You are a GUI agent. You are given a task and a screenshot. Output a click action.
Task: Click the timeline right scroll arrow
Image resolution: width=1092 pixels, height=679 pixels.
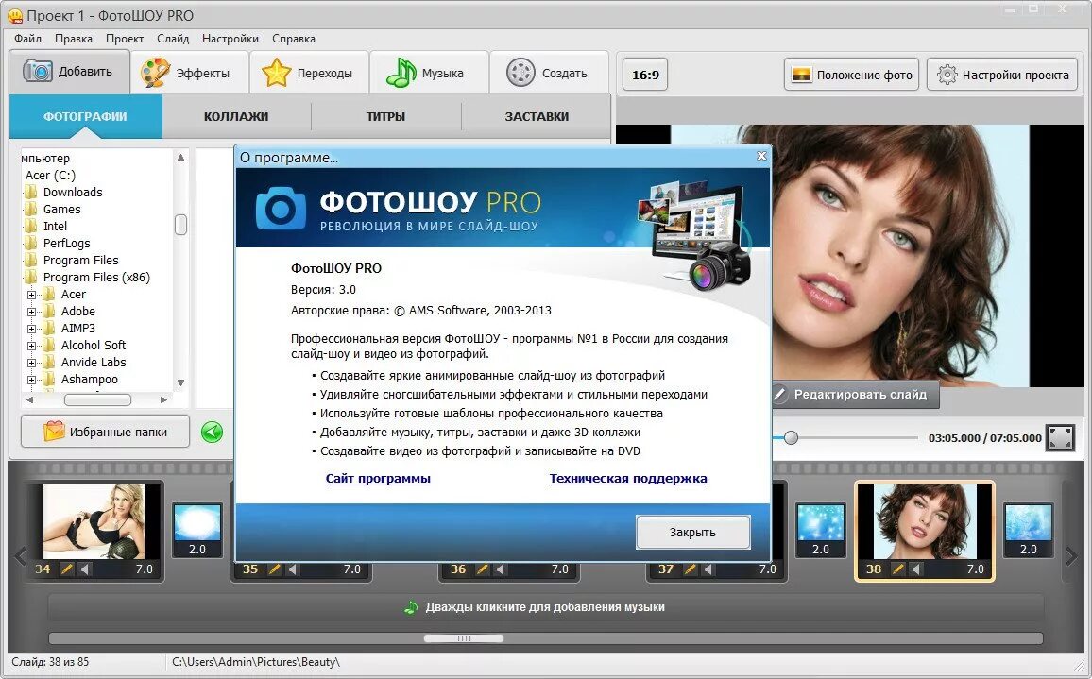pos(1071,555)
